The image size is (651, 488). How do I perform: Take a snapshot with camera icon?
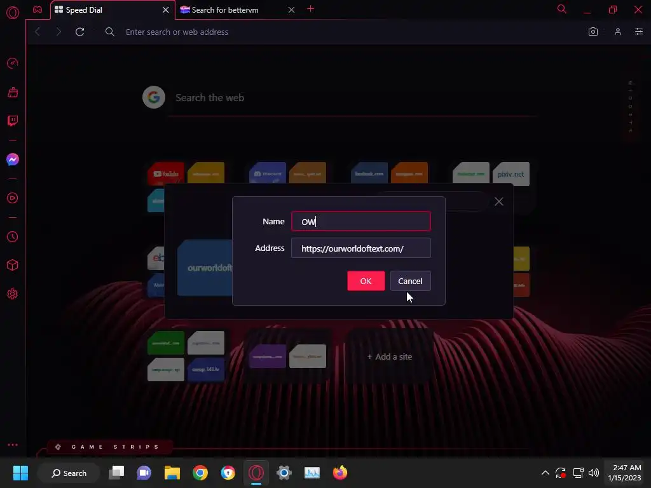pyautogui.click(x=593, y=32)
